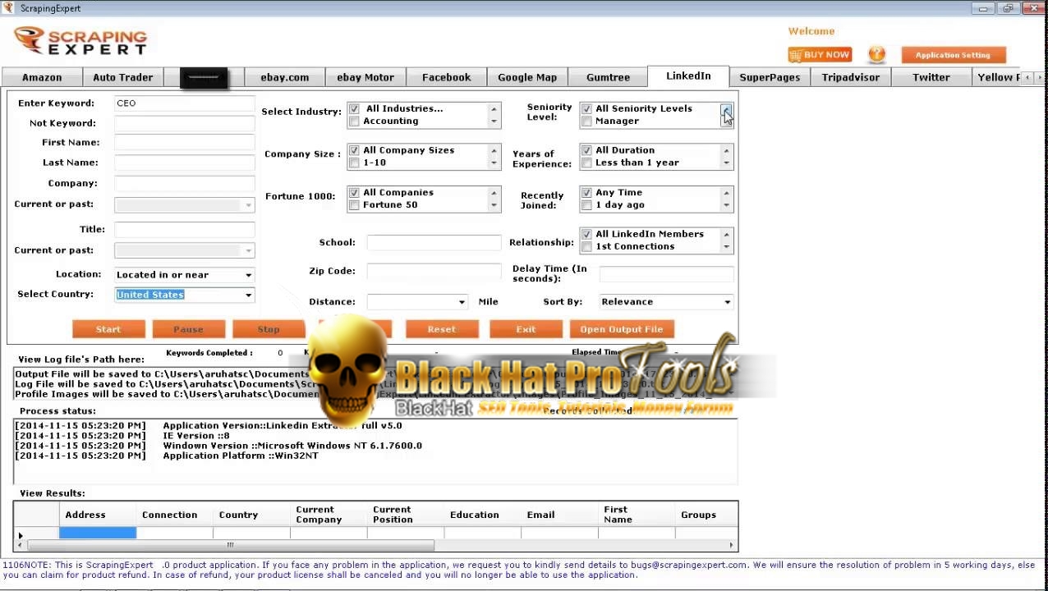Open the Facebook tab
Screen dimensions: 1048x591
click(x=446, y=77)
